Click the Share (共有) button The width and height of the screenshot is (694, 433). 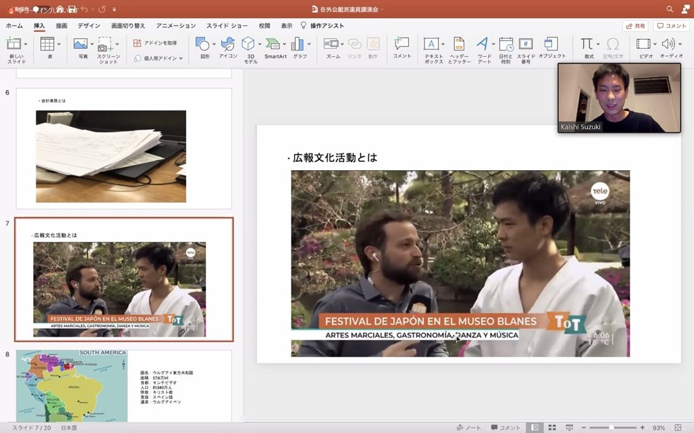[x=635, y=26]
